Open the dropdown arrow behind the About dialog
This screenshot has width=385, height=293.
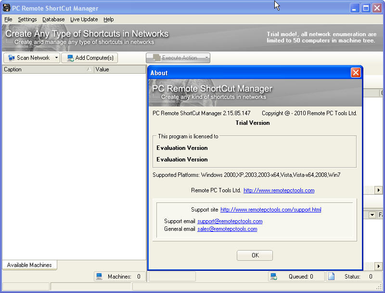click(372, 215)
